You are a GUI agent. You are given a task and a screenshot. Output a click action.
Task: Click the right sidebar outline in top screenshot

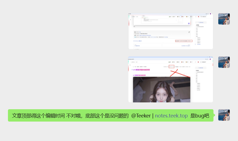[x=200, y=34]
